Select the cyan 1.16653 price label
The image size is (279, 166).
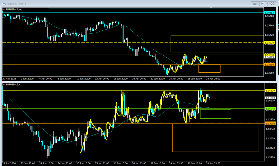tap(269, 13)
